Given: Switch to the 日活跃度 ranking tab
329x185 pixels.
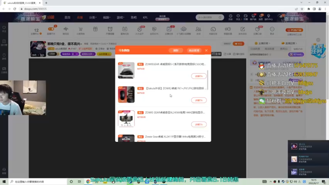Looking at the screenshot, I should pos(255,49).
